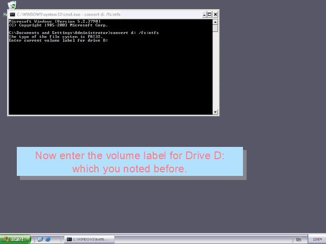Click the volume label prompt line in console
The image size is (326, 244).
point(59,40)
